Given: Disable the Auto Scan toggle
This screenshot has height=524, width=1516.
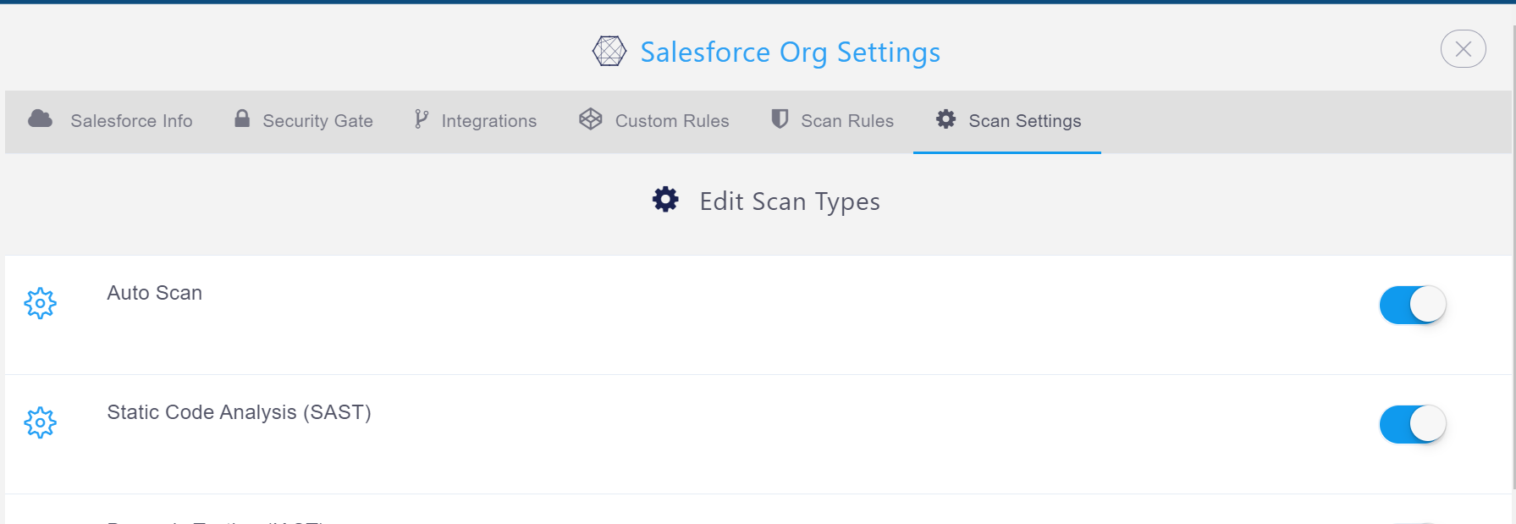Looking at the screenshot, I should 1413,305.
